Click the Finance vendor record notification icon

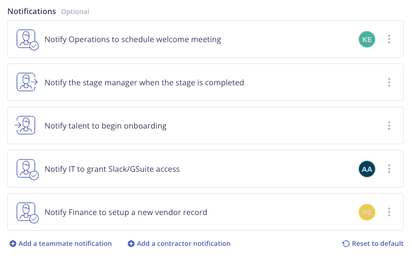click(28, 213)
